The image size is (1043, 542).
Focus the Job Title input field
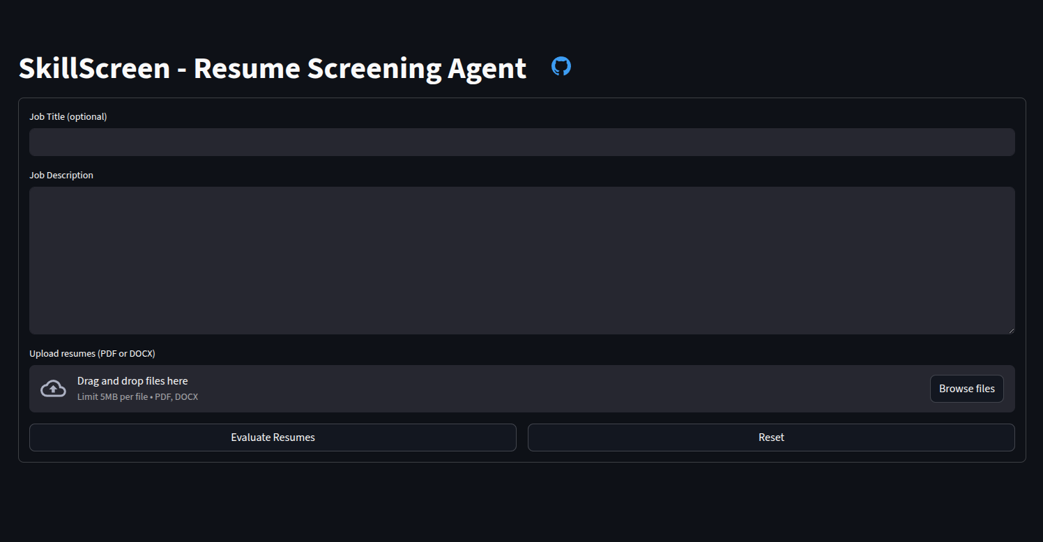coord(521,142)
